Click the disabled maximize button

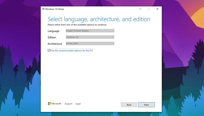[x=149, y=9]
